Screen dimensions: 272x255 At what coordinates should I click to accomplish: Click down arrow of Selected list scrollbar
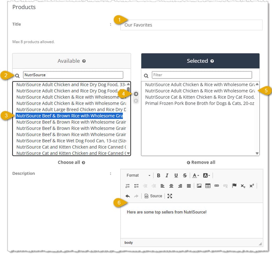tap(257, 153)
